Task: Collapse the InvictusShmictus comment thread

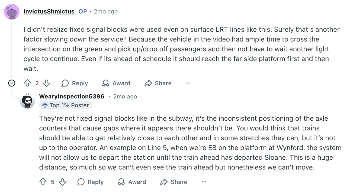Action: point(12,83)
